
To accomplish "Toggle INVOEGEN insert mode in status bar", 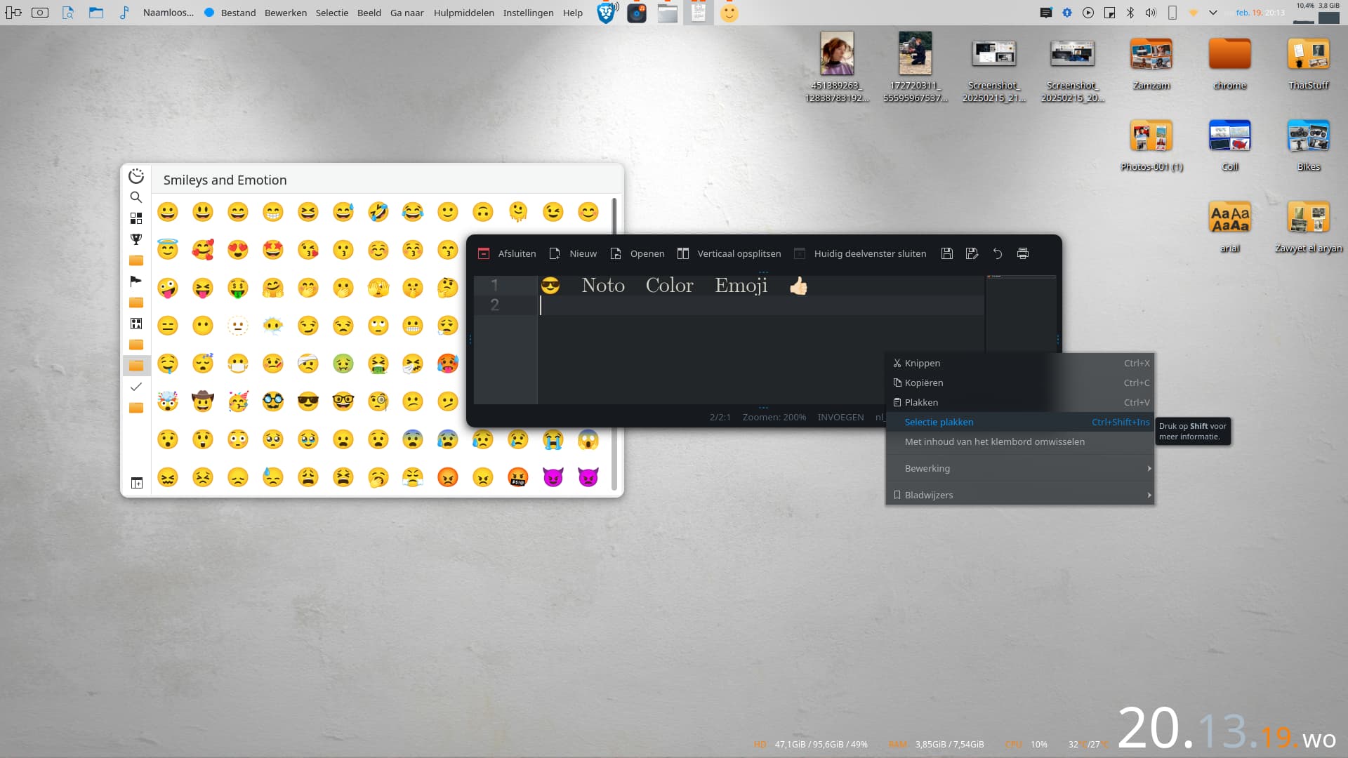I will (840, 417).
